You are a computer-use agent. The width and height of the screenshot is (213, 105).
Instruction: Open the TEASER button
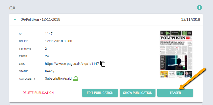pos(175,93)
